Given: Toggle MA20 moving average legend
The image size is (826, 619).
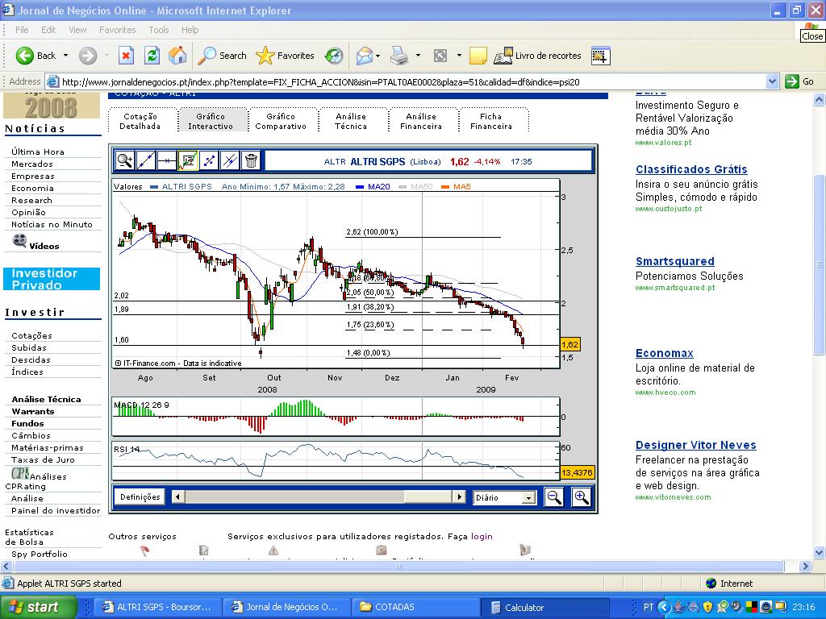Looking at the screenshot, I should 373,186.
